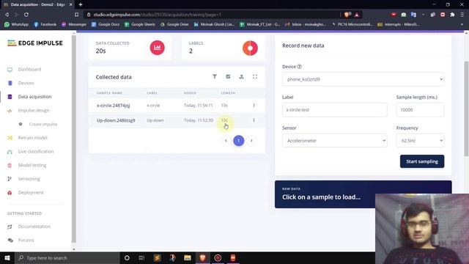
Task: Open the browser hamburger menu
Action: pyautogui.click(x=462, y=15)
